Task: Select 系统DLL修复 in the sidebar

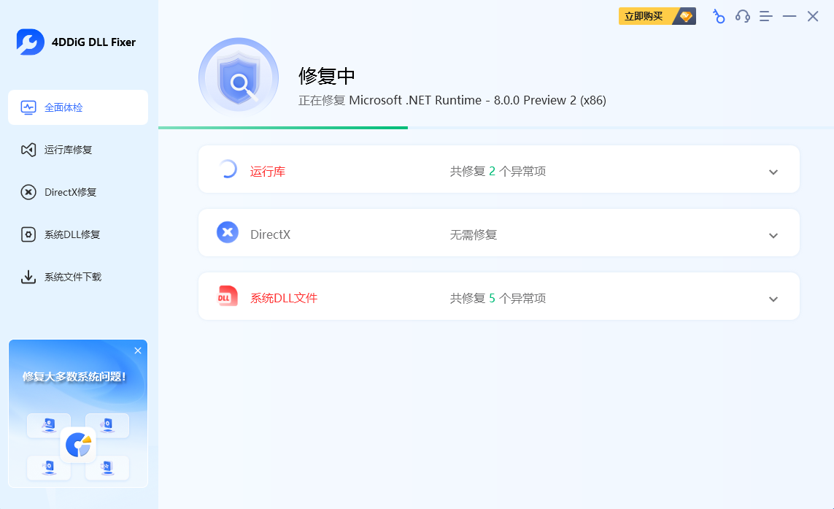Action: click(78, 234)
